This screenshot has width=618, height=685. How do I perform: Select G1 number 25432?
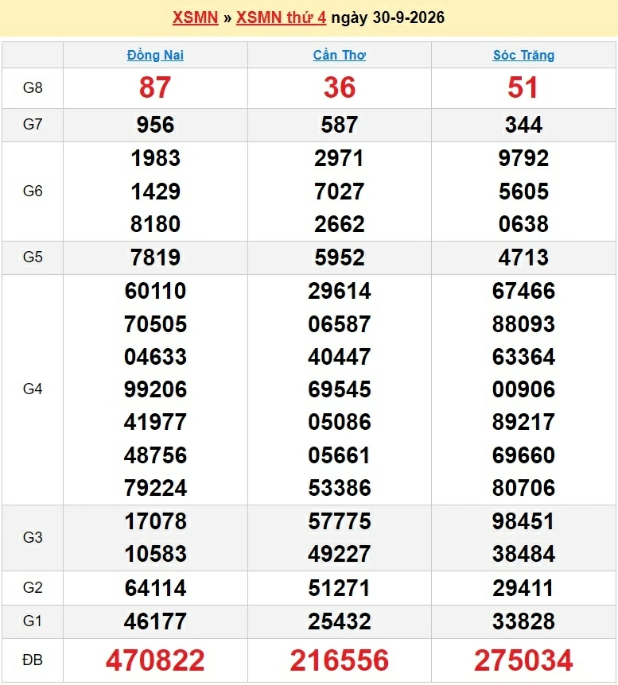(x=340, y=621)
